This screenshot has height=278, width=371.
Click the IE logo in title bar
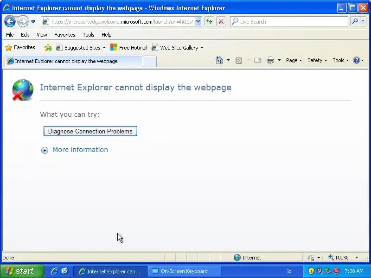(6, 8)
